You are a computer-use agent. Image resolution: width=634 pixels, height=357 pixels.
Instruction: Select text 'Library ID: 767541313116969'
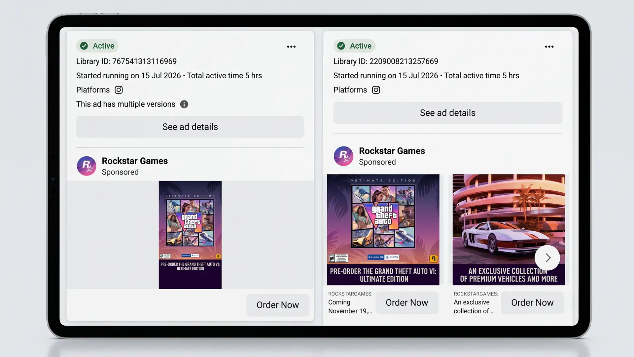coord(126,61)
